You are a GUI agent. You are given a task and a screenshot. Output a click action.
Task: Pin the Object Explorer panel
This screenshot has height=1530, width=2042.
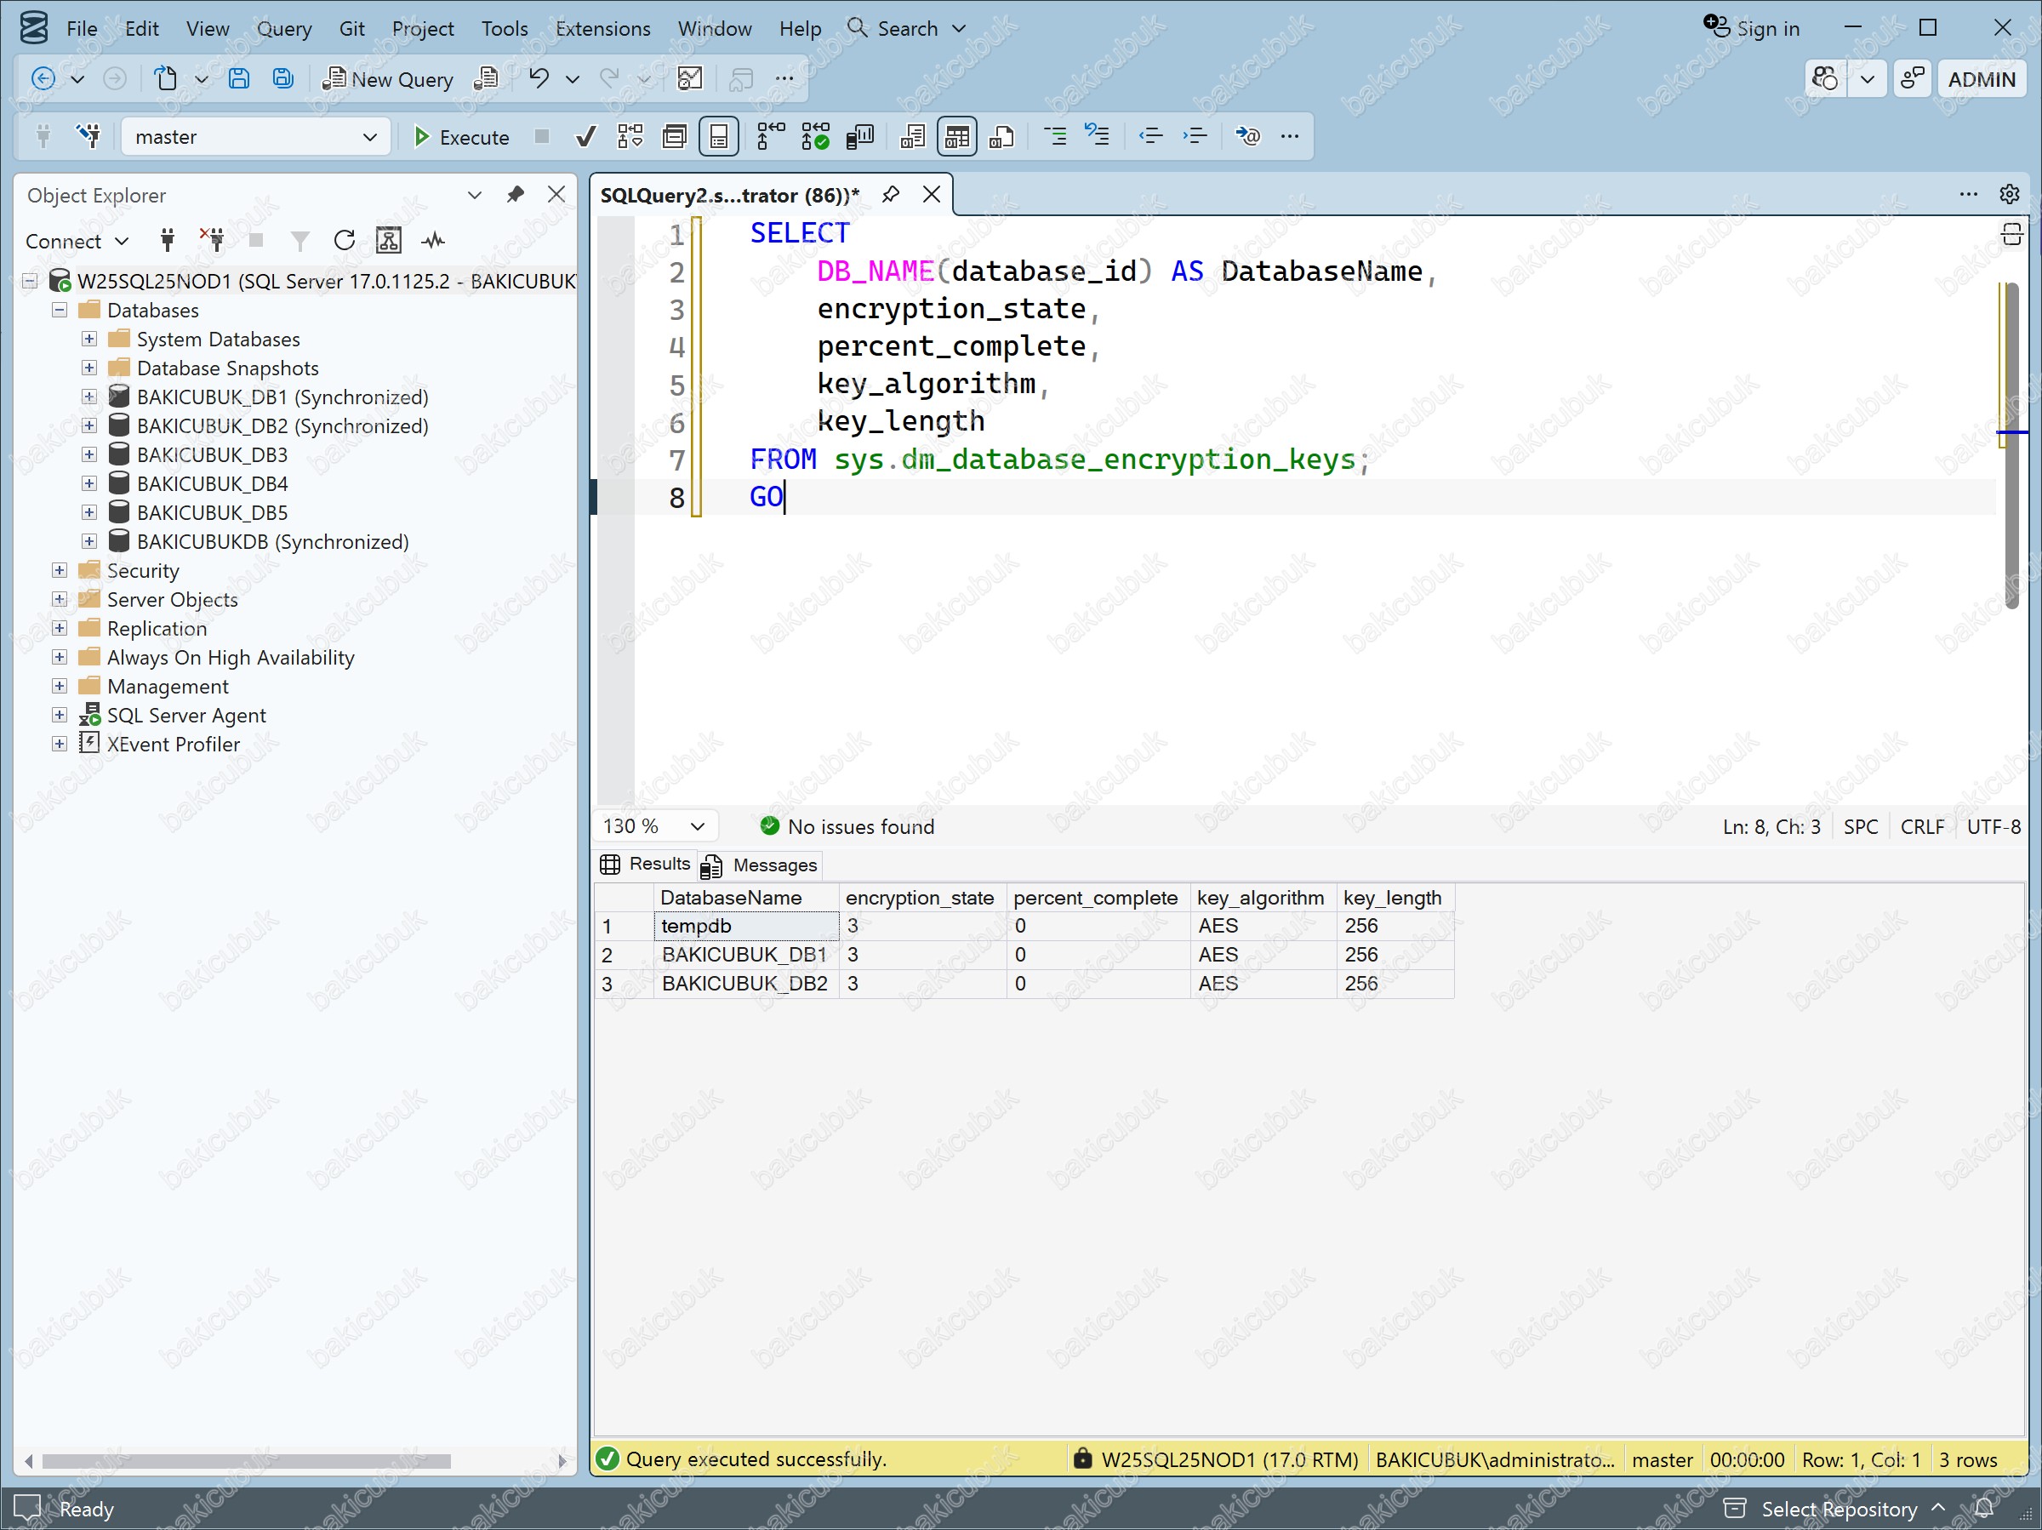[x=515, y=195]
